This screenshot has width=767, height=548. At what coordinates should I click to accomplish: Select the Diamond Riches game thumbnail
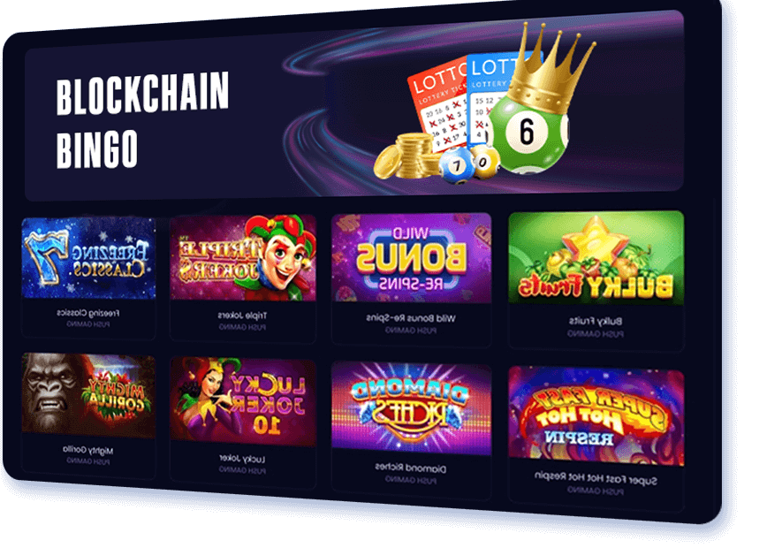point(411,409)
